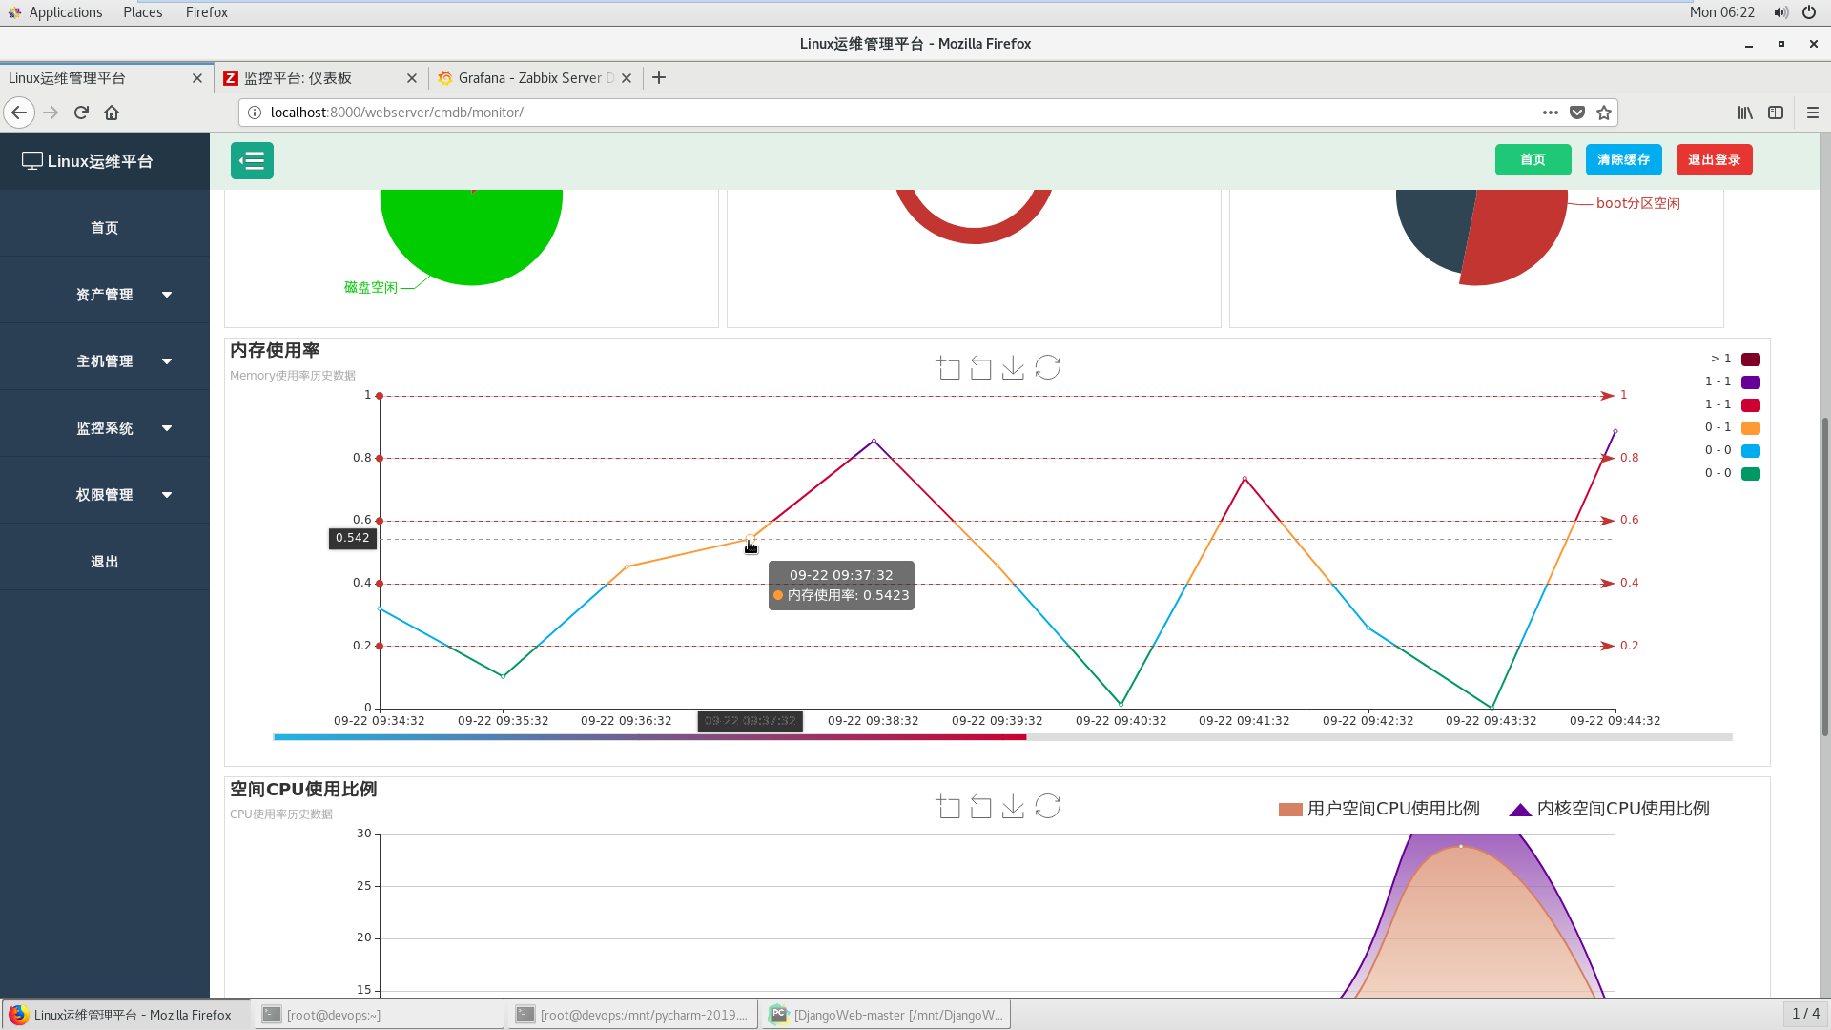Select the 监控平台: 仪表板 browser tab

[x=317, y=76]
